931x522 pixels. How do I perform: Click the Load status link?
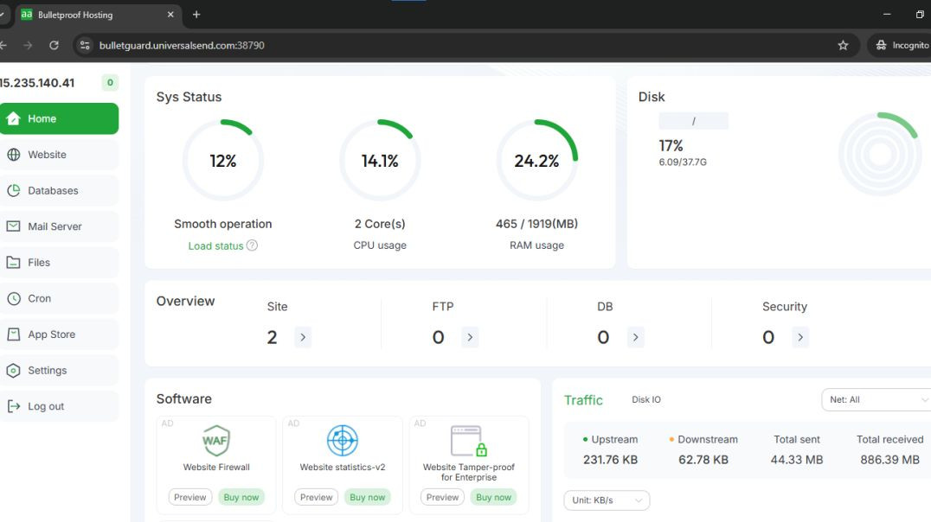pyautogui.click(x=215, y=245)
